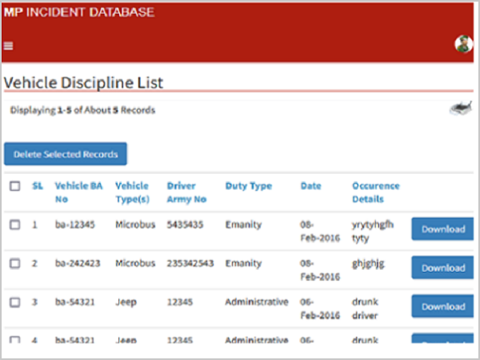Sort by Duty Type column

[x=248, y=186]
